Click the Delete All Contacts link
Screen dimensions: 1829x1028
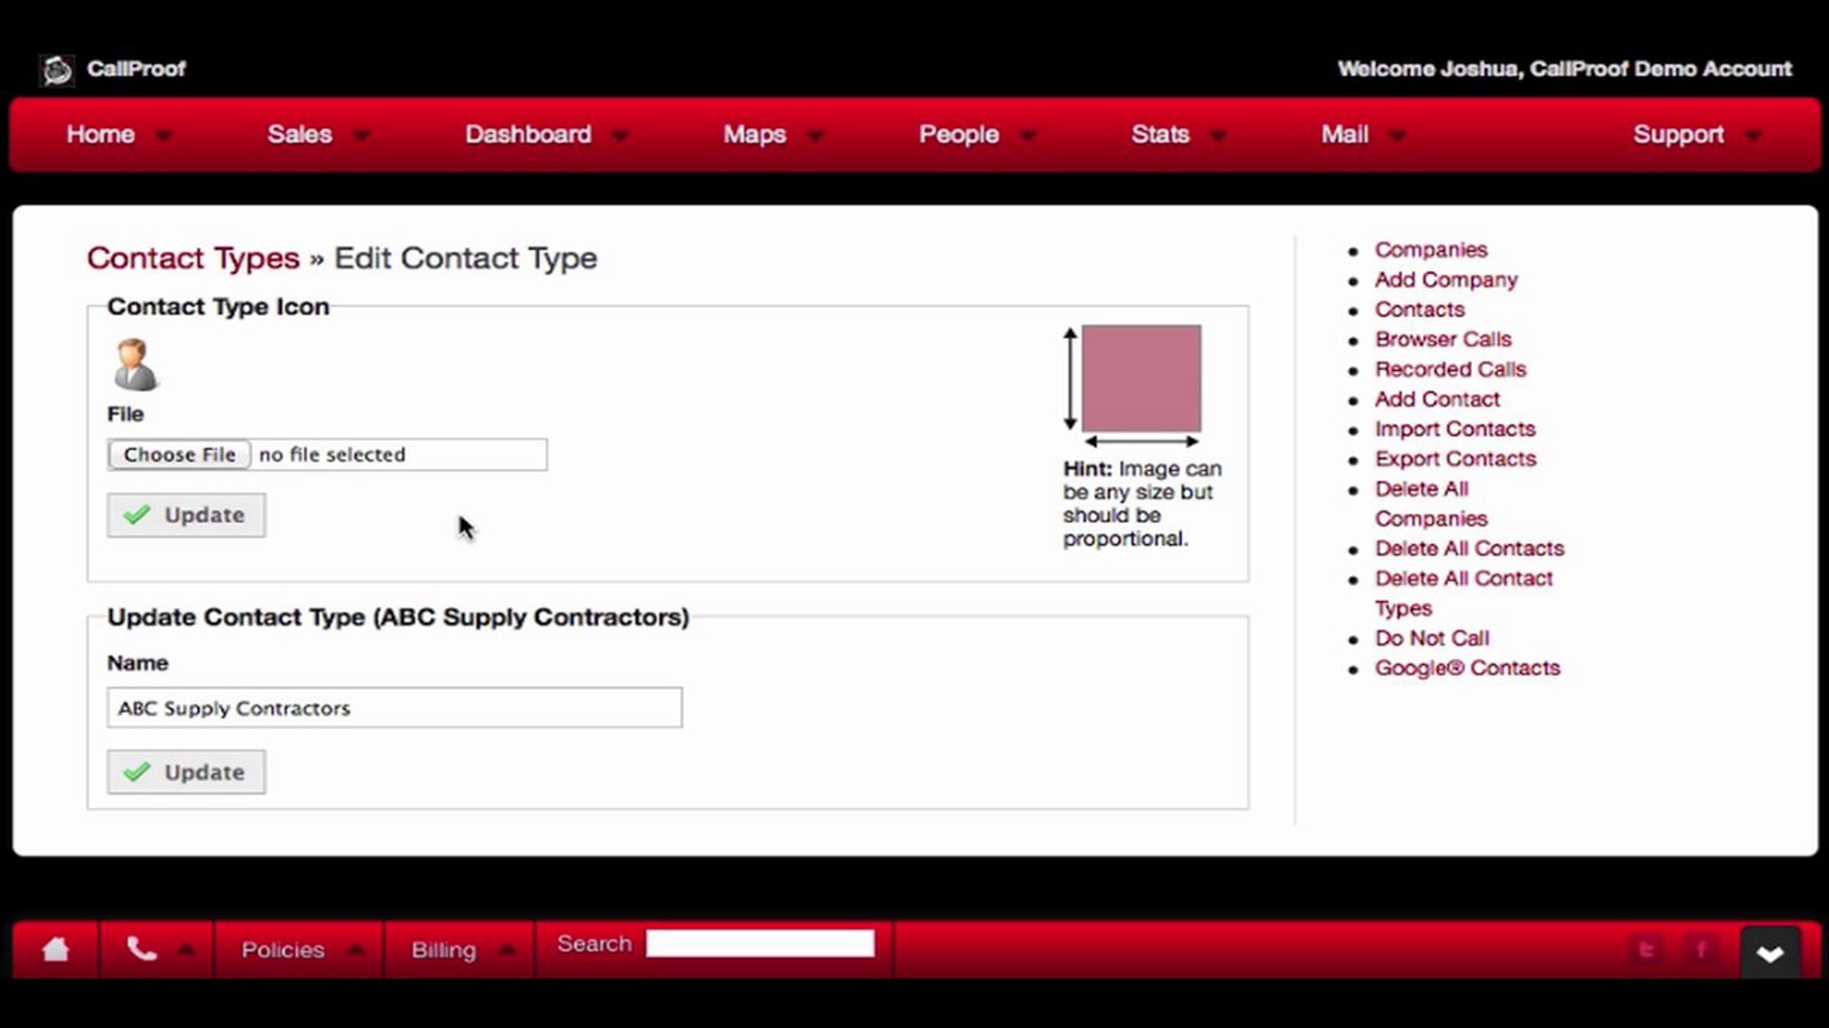click(1469, 548)
